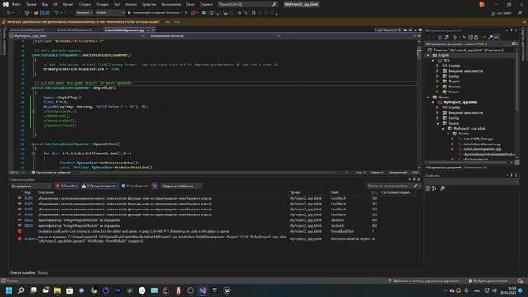Toggle the Warnings filter in Error List

coord(99,186)
